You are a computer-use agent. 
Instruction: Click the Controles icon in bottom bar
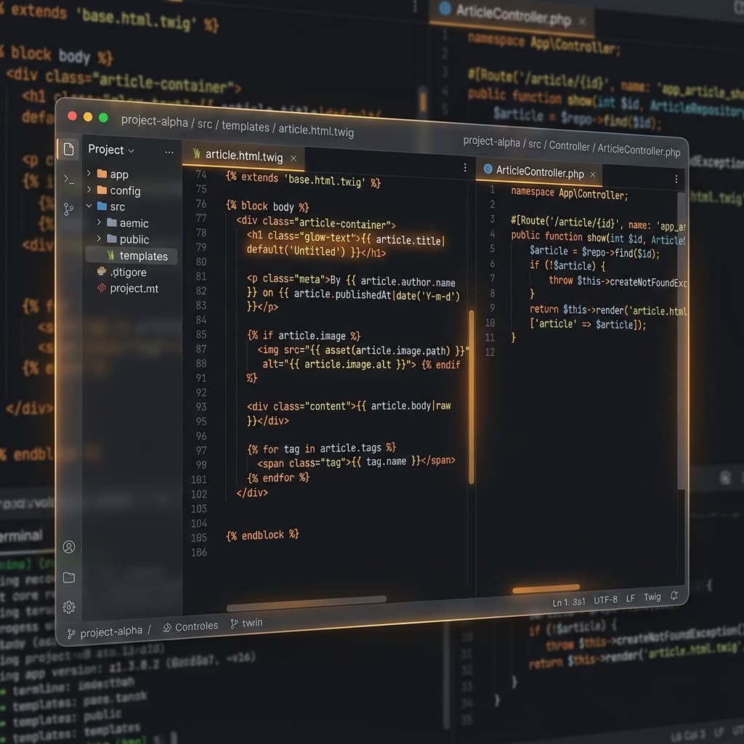pyautogui.click(x=167, y=628)
